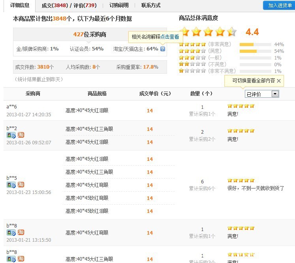Click the blue verified member icon under b**5
Screen dimensions: 295x263
point(11,185)
